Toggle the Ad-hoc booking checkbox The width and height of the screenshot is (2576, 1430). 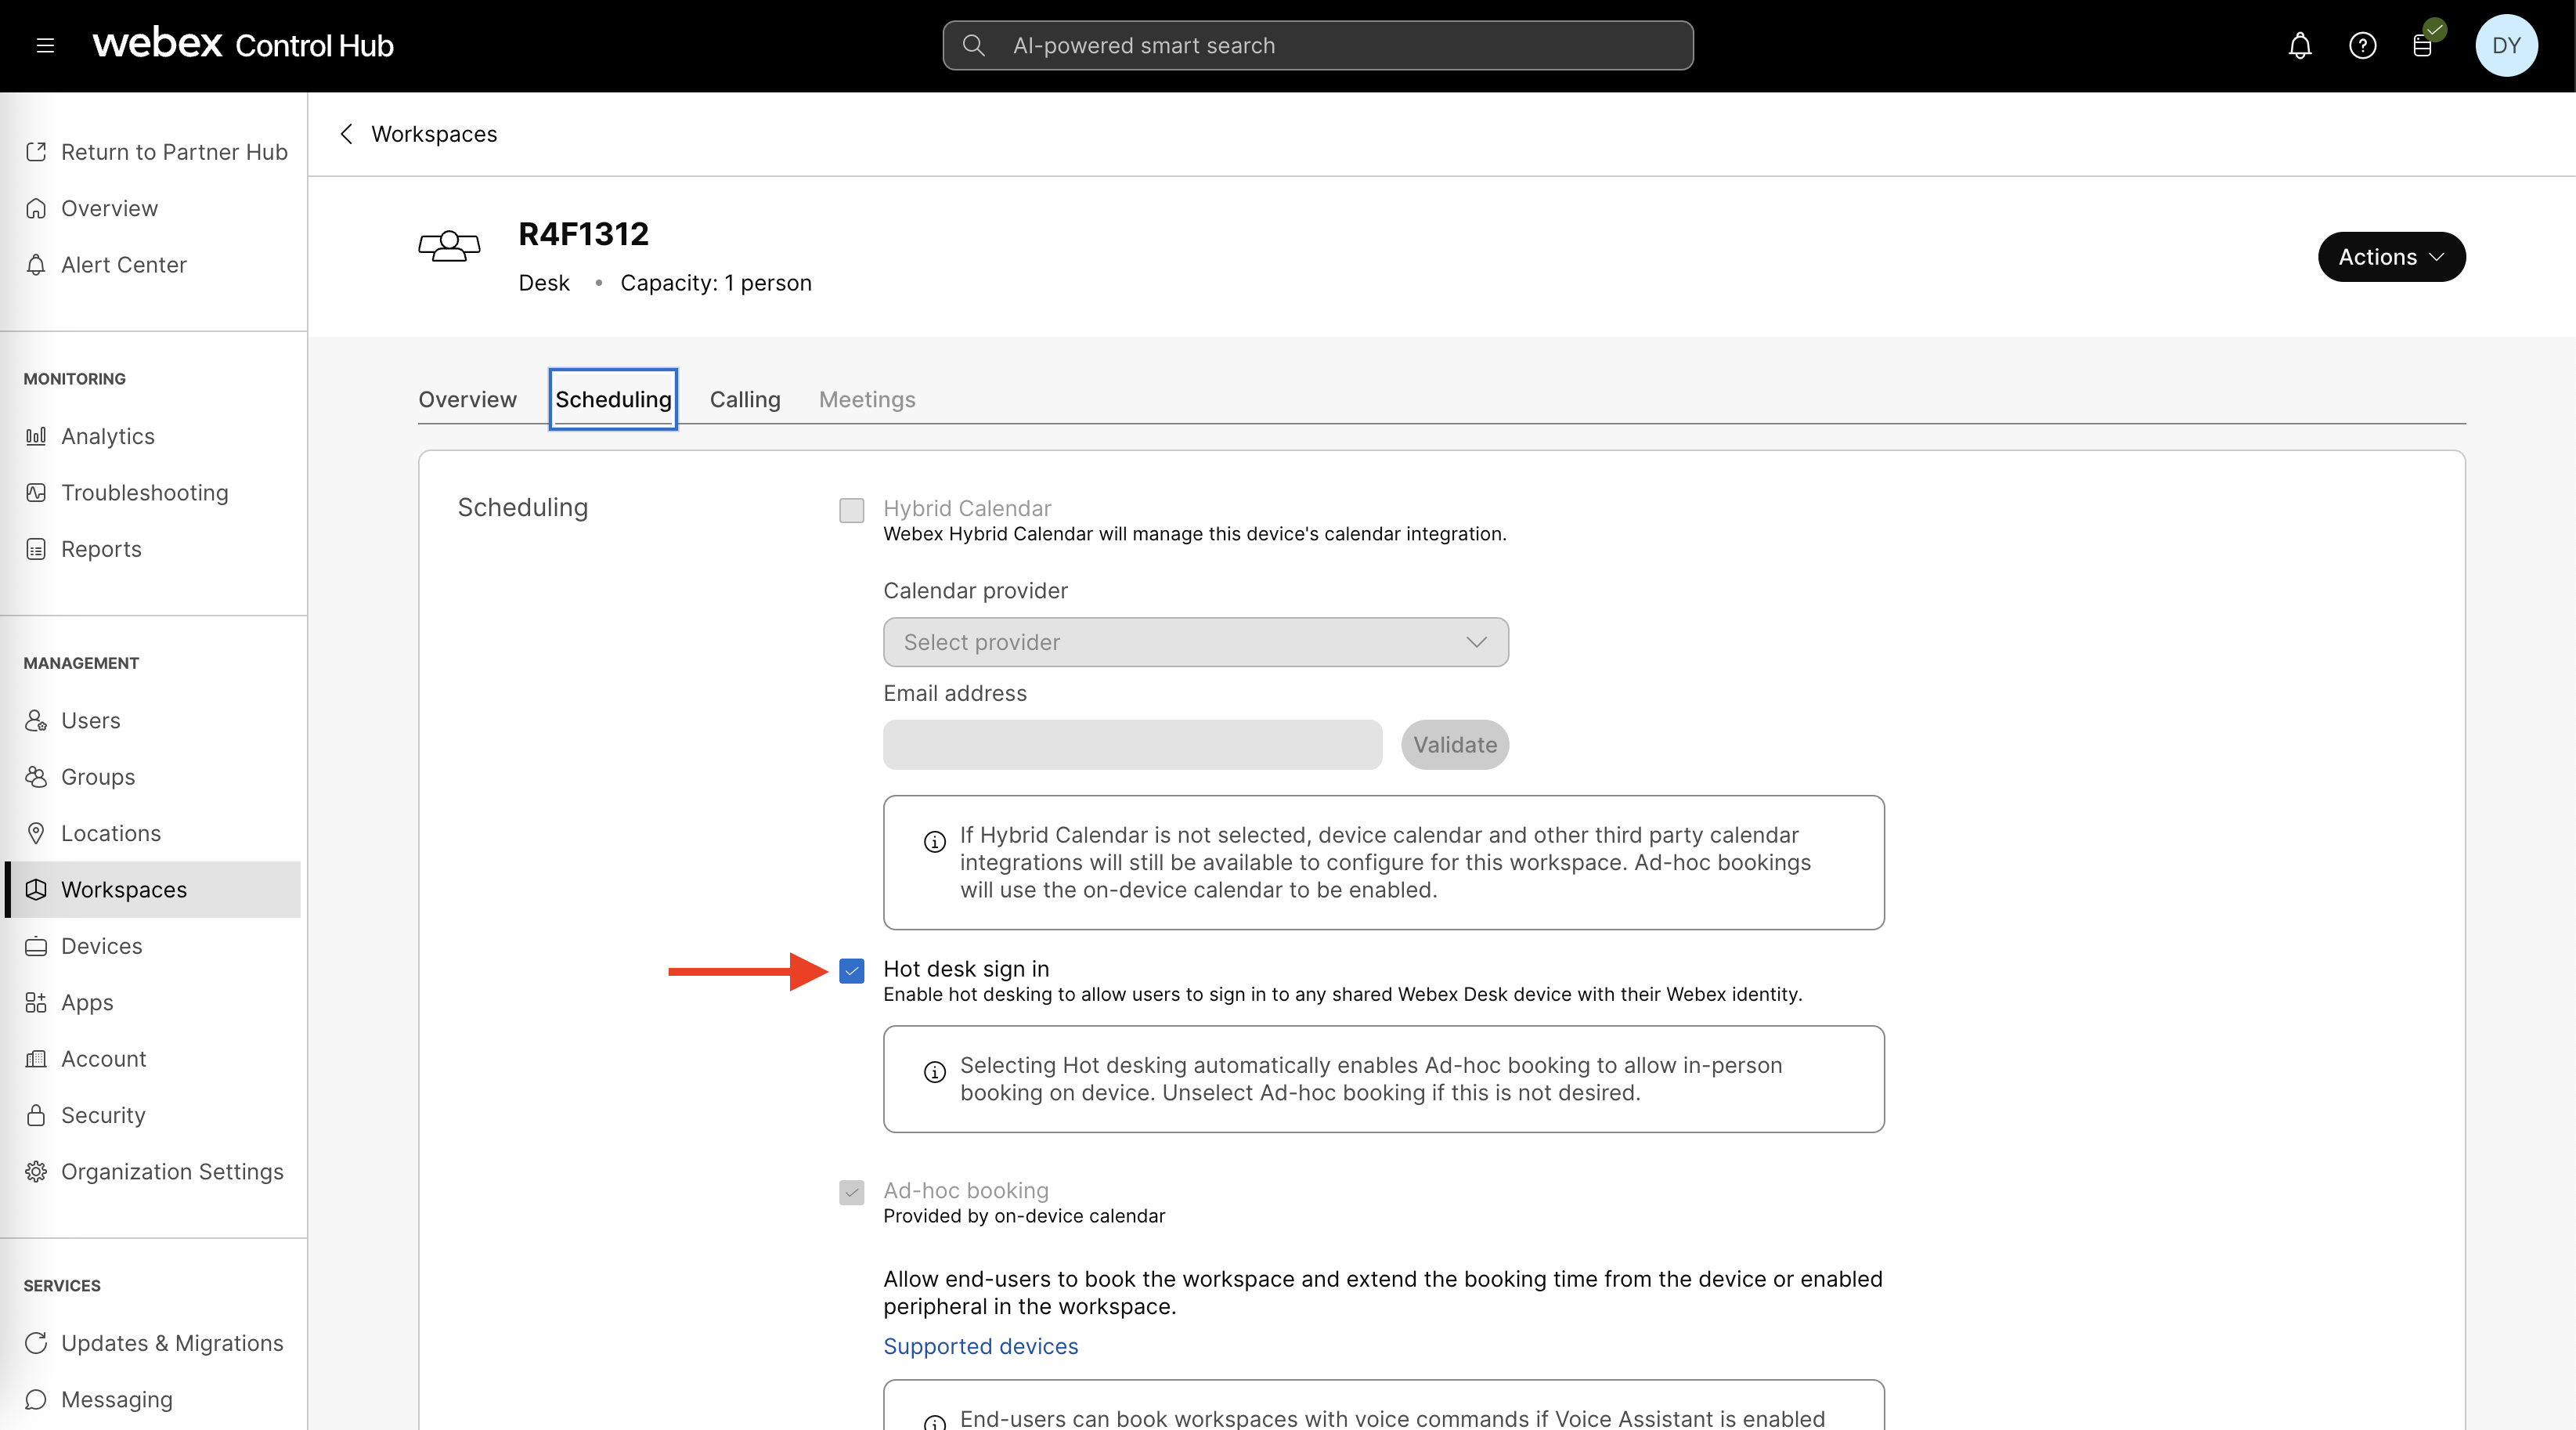(851, 1193)
